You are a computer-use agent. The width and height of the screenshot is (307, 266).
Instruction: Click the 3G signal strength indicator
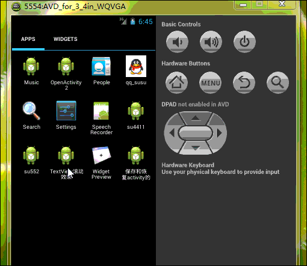(123, 21)
